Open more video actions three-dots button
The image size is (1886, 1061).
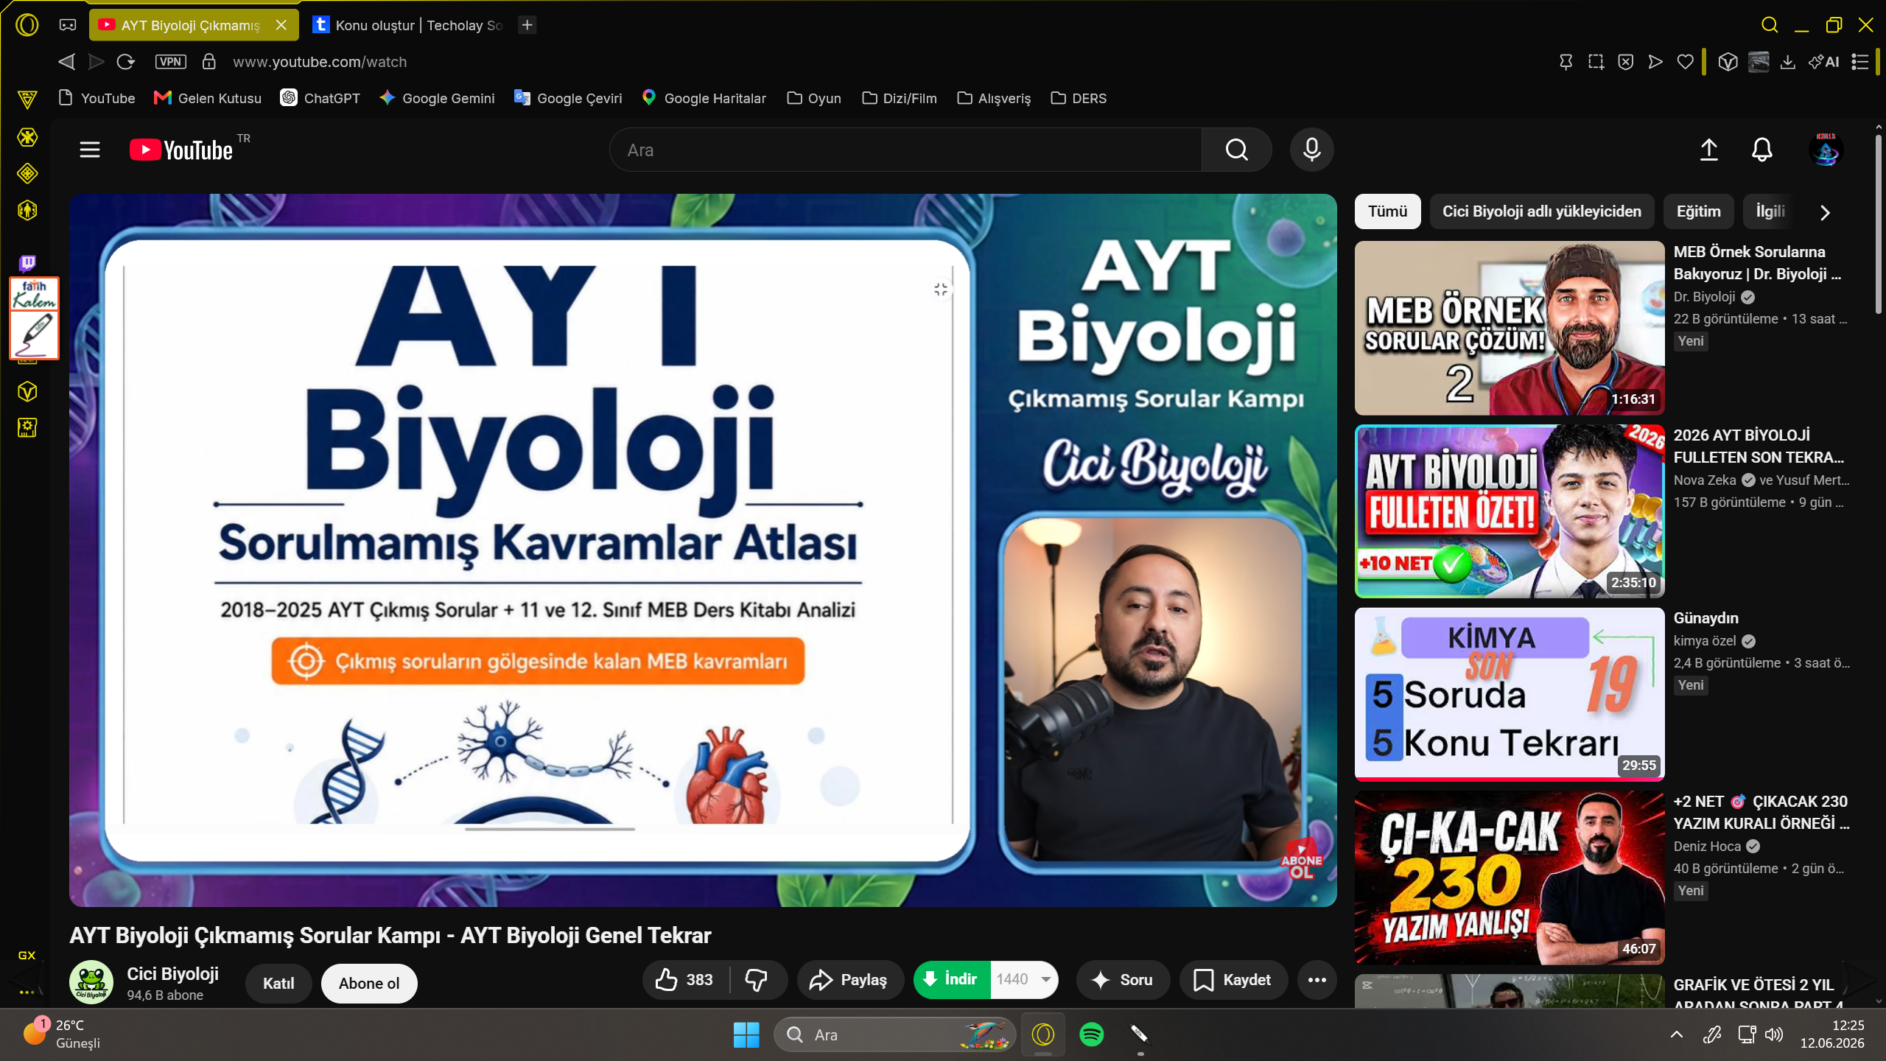[1317, 980]
